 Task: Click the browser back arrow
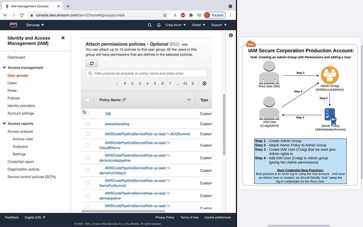click(x=6, y=15)
